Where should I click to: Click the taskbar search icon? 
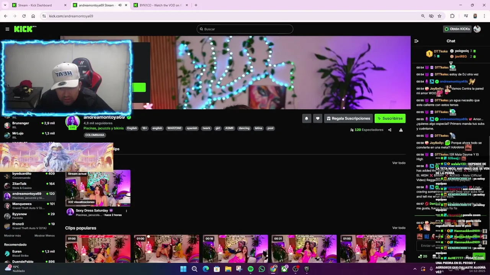194,269
